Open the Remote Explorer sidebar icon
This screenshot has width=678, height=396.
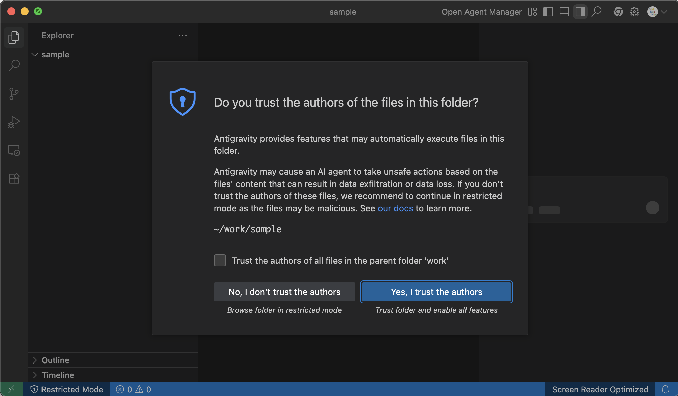point(14,150)
